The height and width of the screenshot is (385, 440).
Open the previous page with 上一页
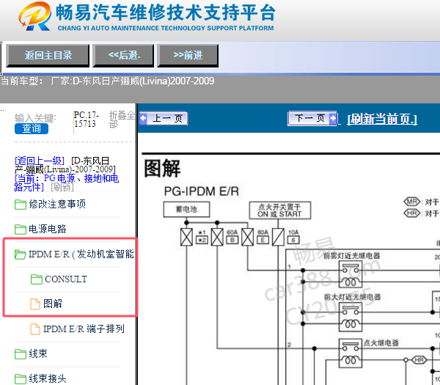point(164,118)
